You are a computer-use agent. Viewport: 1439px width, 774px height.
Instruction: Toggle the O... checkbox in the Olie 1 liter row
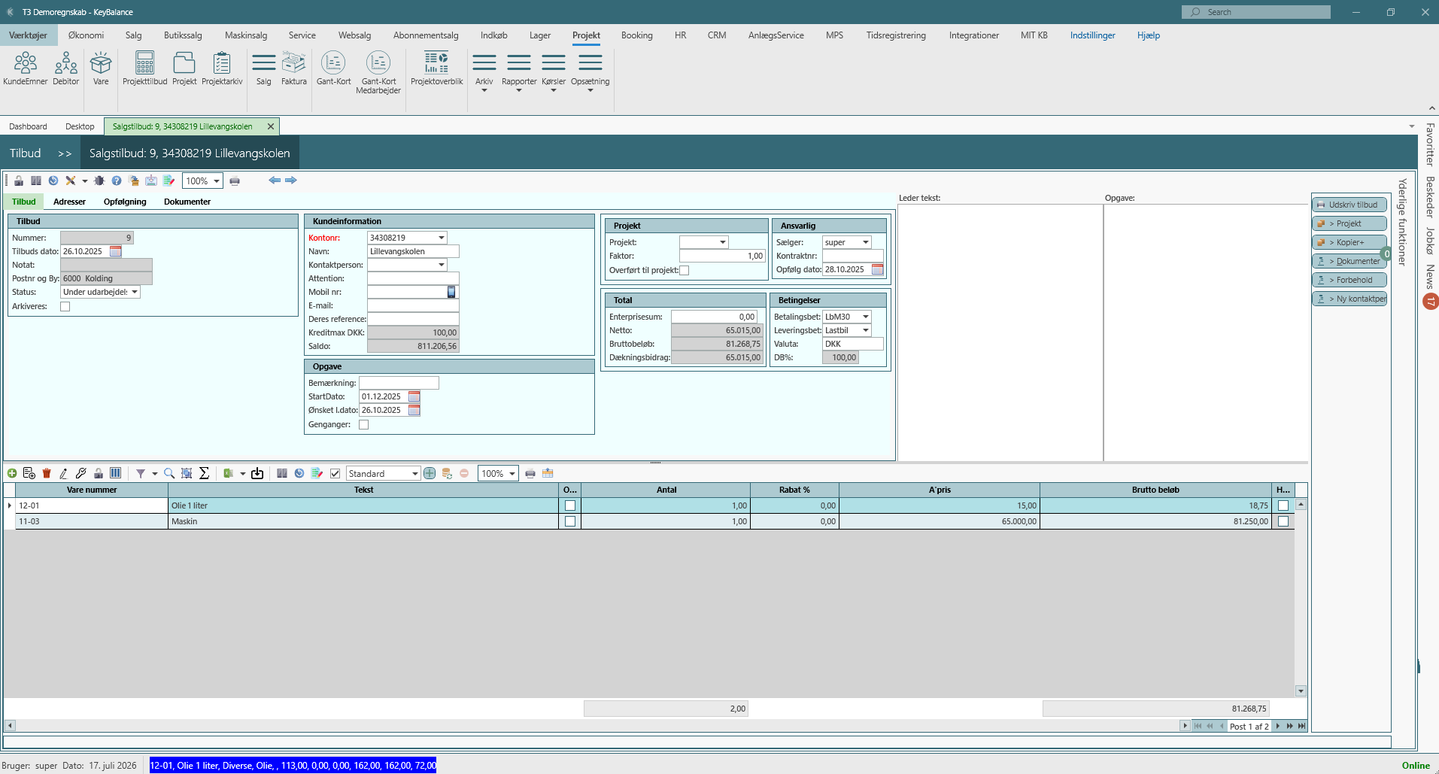point(570,505)
